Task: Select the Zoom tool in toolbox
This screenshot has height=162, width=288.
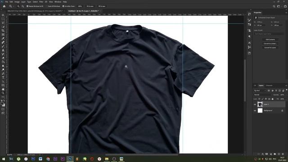Action: (3, 93)
